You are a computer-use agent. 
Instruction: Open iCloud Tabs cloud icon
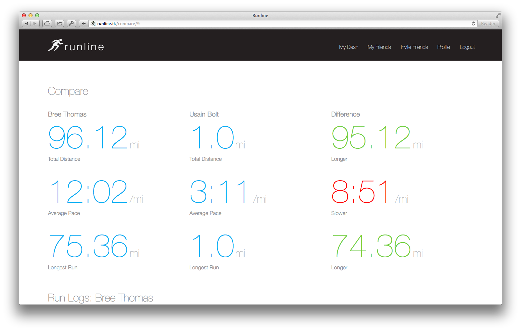click(47, 23)
